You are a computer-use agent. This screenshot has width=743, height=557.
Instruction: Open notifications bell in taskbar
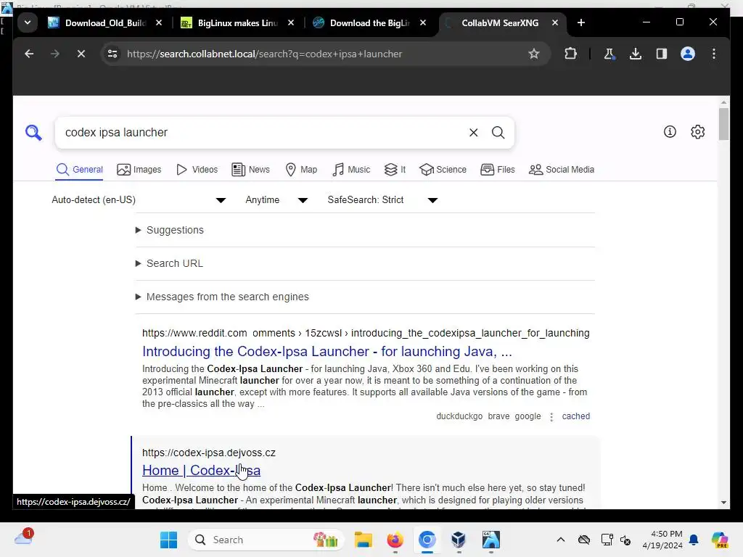(x=694, y=540)
